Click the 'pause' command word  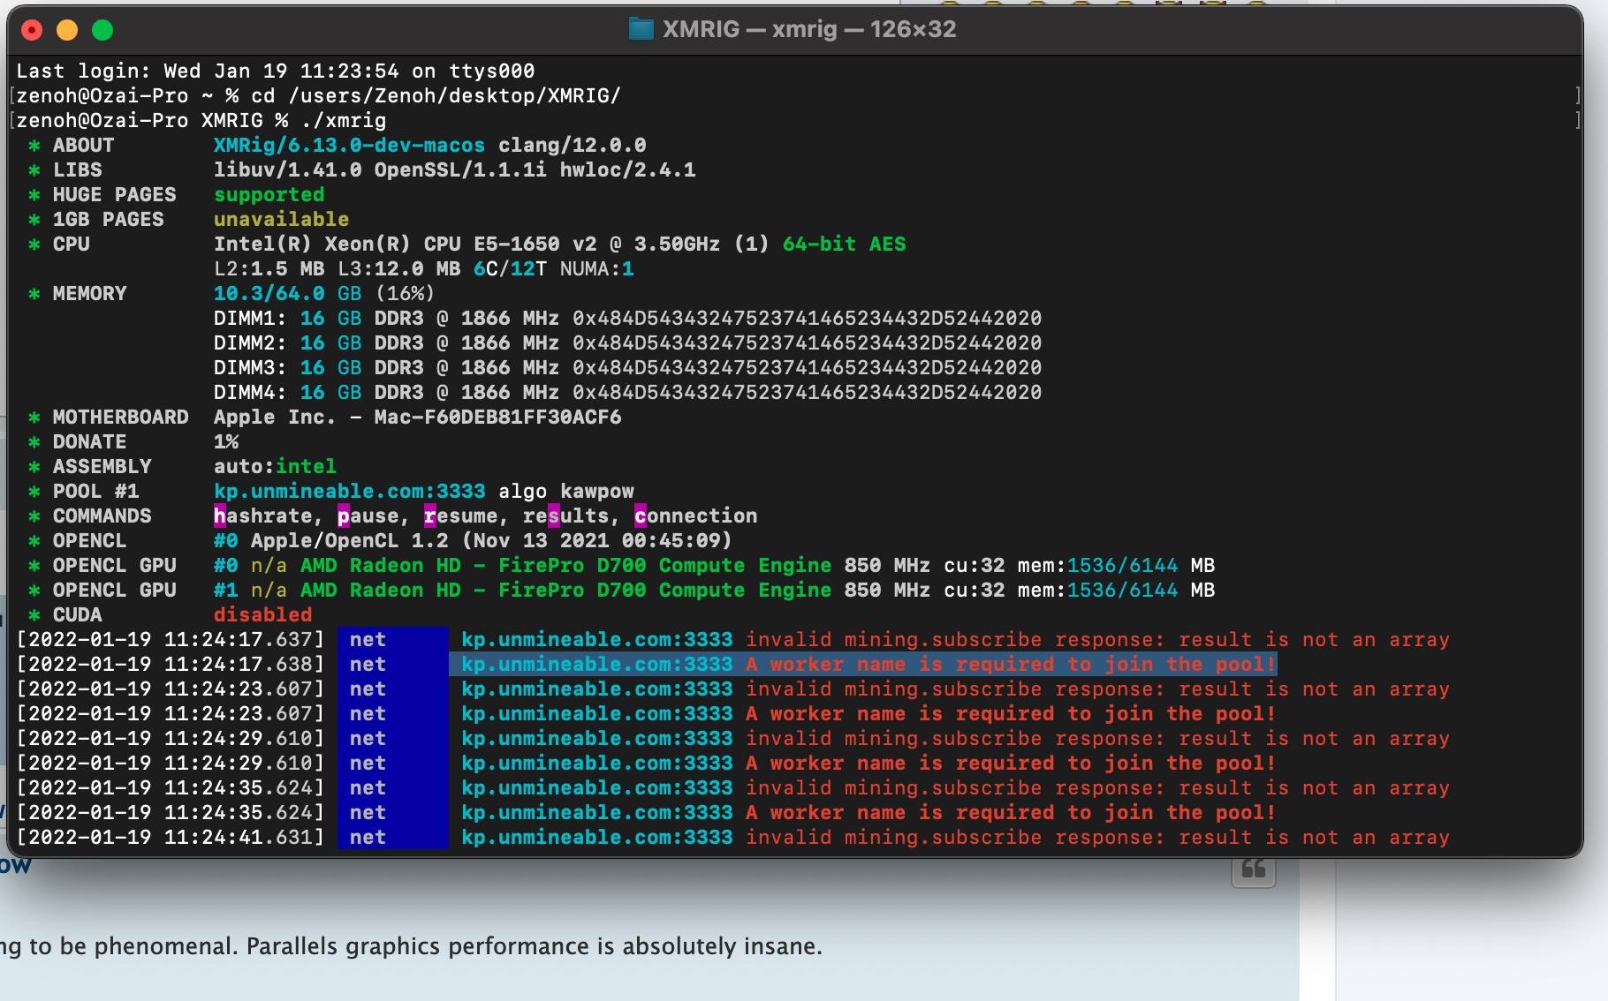coord(368,516)
